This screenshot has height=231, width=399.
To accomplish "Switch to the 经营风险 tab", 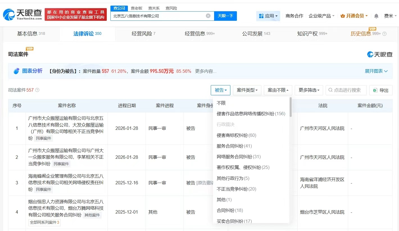I will click(x=143, y=34).
